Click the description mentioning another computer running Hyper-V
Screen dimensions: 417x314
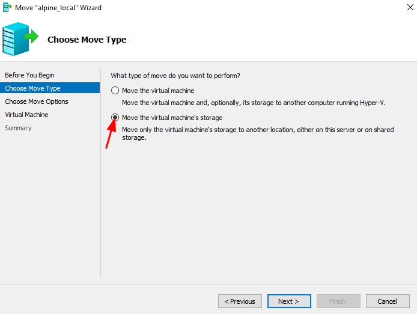tap(254, 103)
